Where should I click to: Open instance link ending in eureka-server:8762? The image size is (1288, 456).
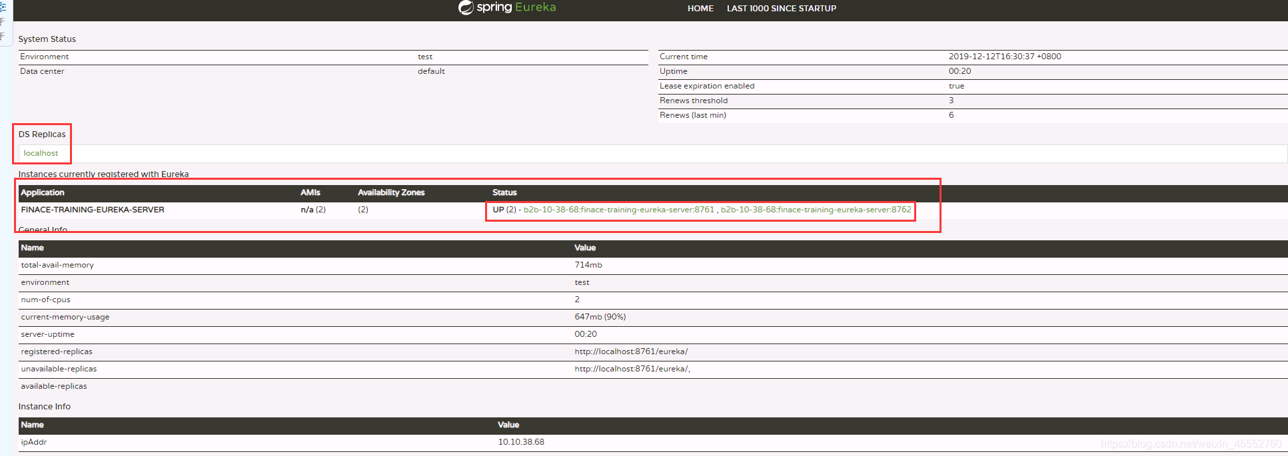click(816, 210)
